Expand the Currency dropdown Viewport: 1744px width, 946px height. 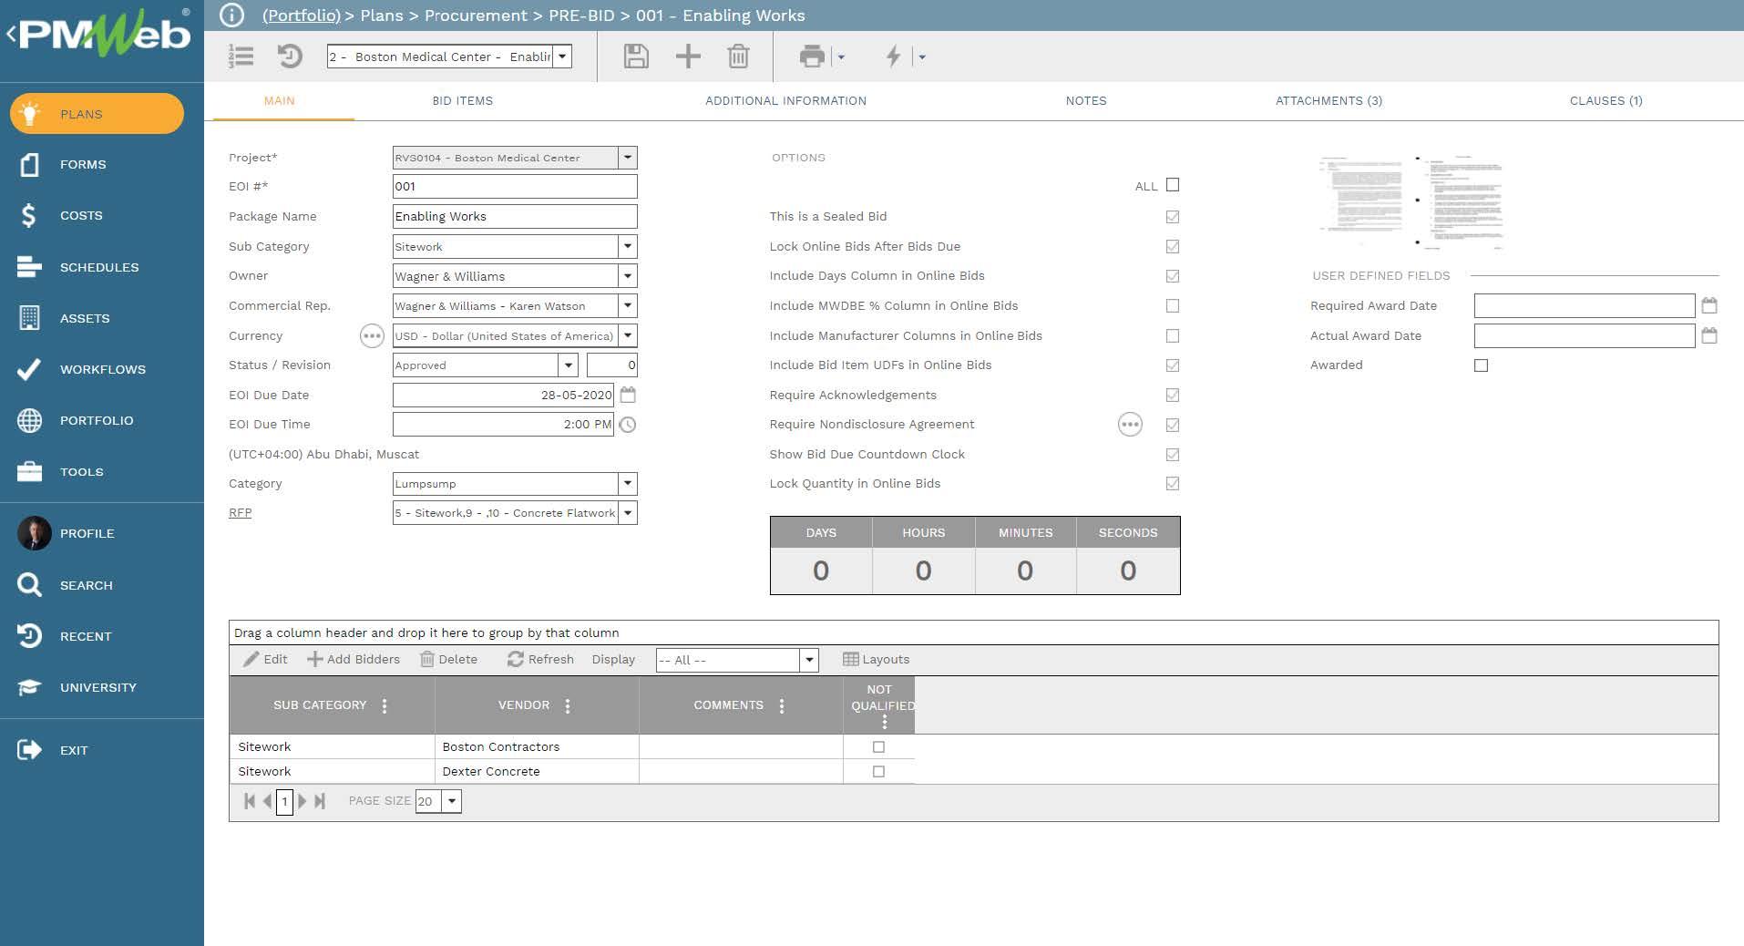628,336
